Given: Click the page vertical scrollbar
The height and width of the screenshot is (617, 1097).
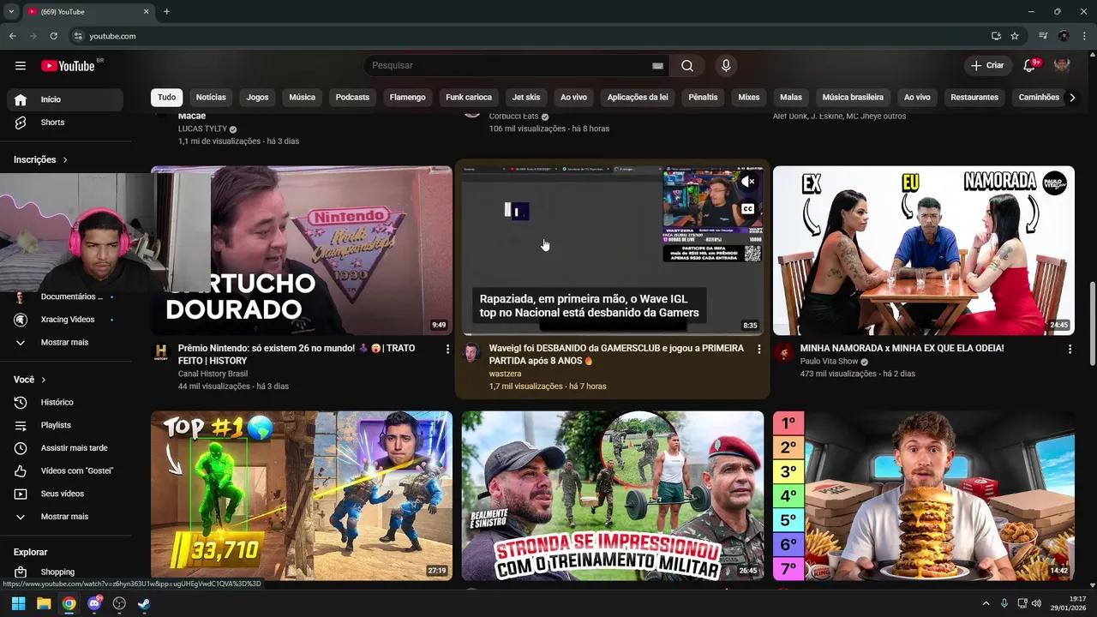Looking at the screenshot, I should pyautogui.click(x=1092, y=326).
